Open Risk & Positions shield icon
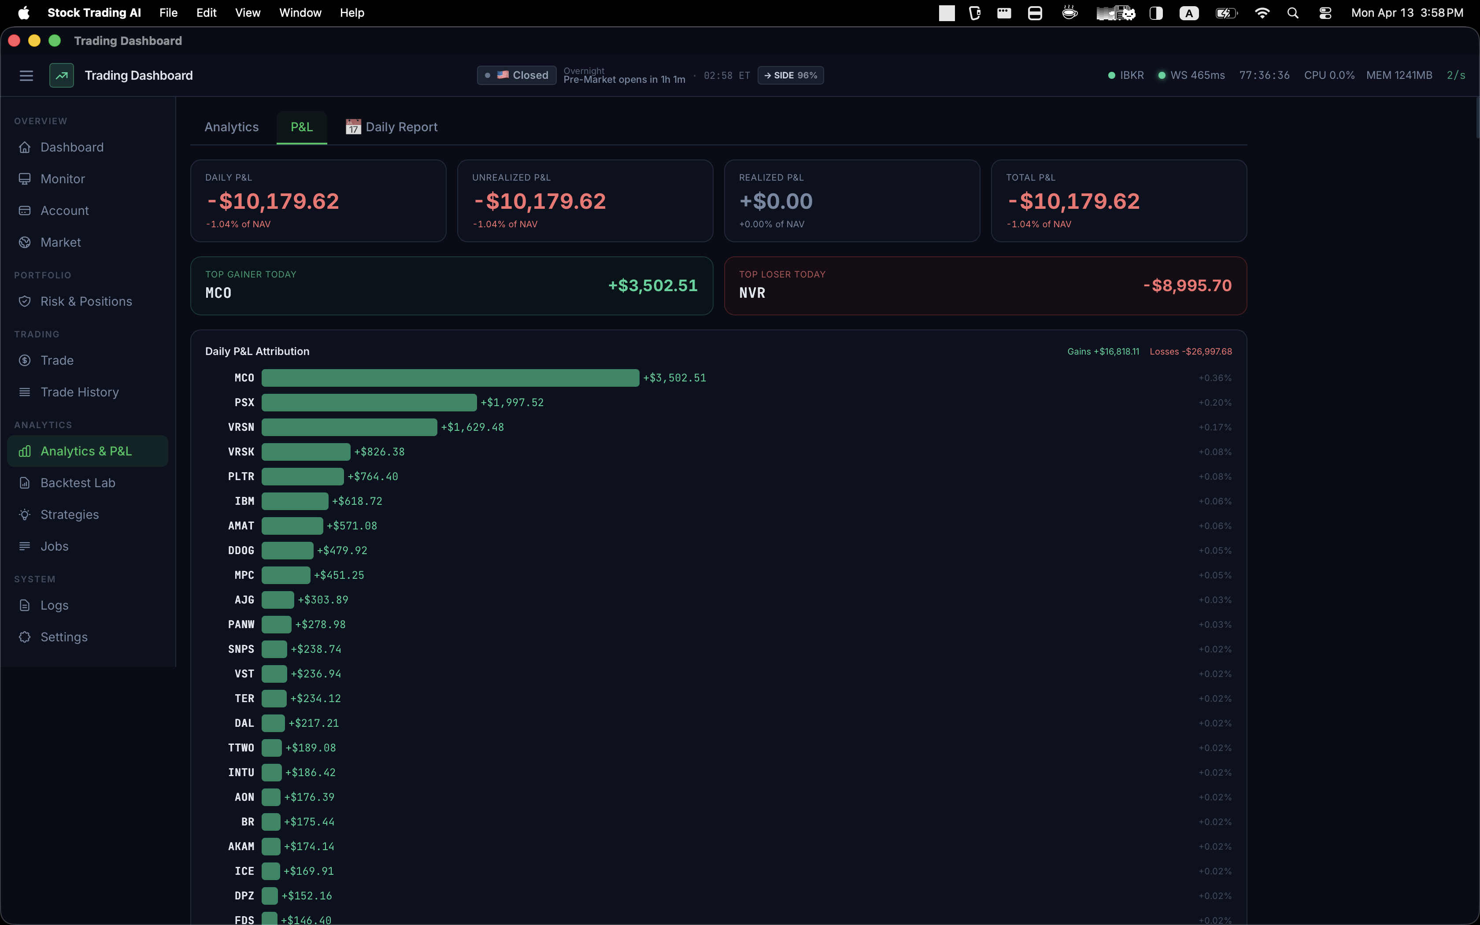The image size is (1480, 925). tap(25, 301)
